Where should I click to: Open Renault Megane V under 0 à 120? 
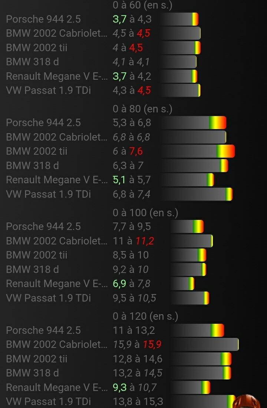56,387
